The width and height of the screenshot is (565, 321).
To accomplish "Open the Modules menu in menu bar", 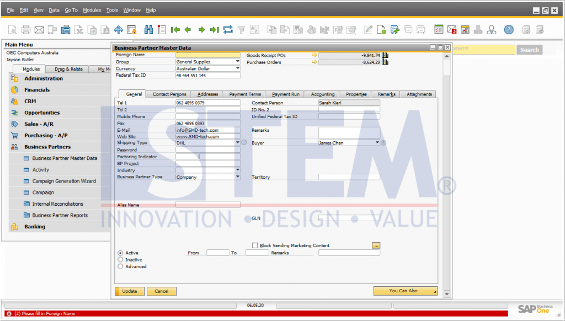I will coord(92,10).
